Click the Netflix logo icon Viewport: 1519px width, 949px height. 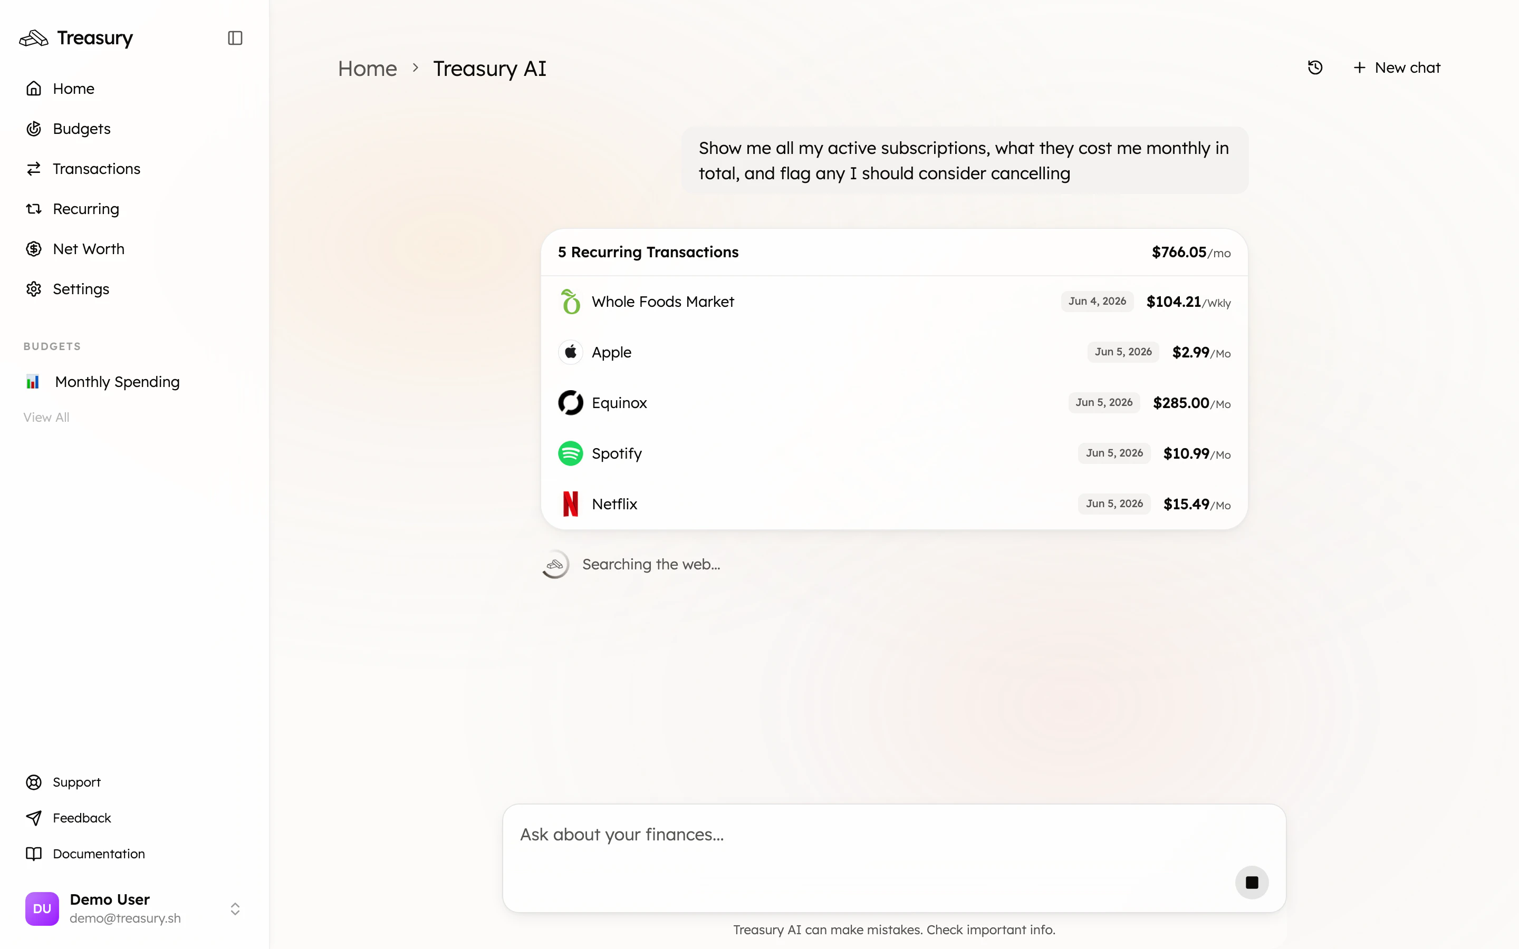click(570, 504)
